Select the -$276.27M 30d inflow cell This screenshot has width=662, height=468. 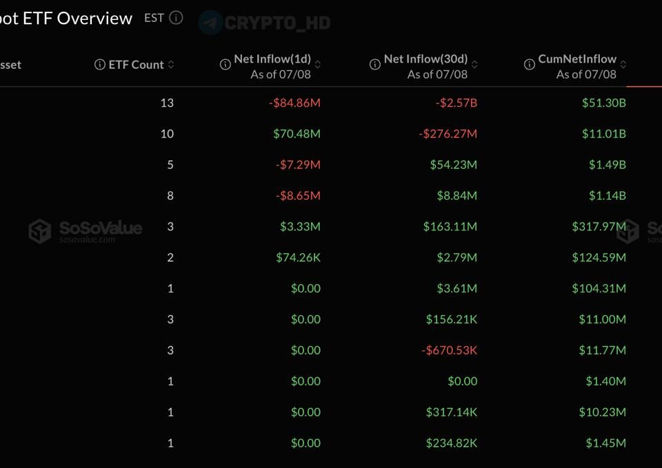click(x=448, y=134)
